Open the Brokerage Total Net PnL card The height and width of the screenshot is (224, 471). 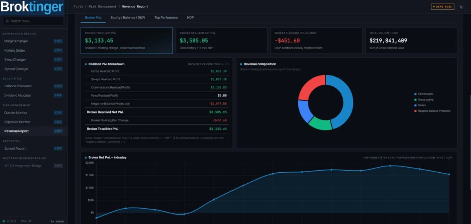point(127,40)
